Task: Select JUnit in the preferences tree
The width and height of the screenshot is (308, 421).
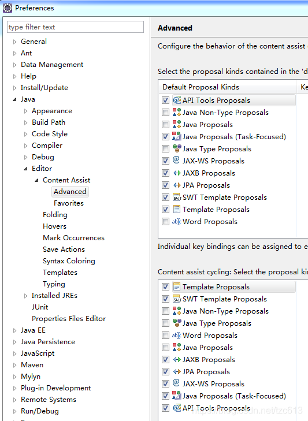Action: pyautogui.click(x=40, y=307)
